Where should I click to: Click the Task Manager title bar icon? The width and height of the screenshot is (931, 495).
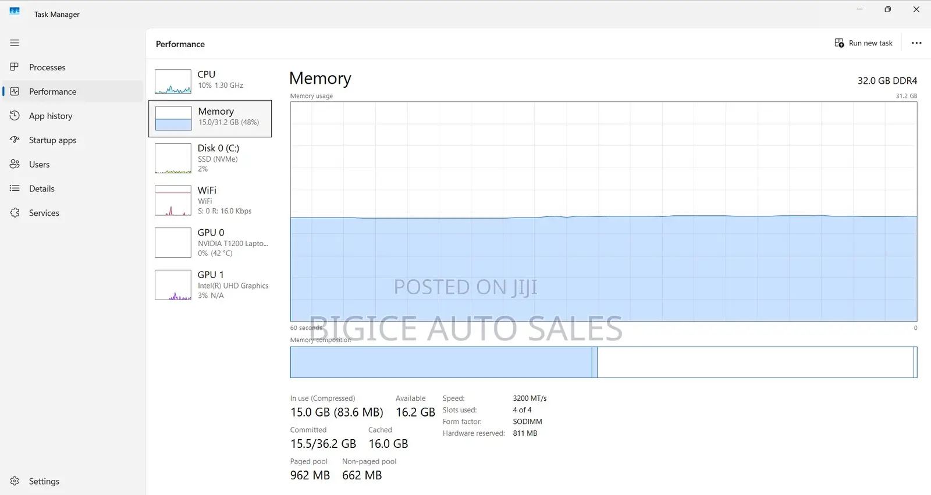(15, 11)
